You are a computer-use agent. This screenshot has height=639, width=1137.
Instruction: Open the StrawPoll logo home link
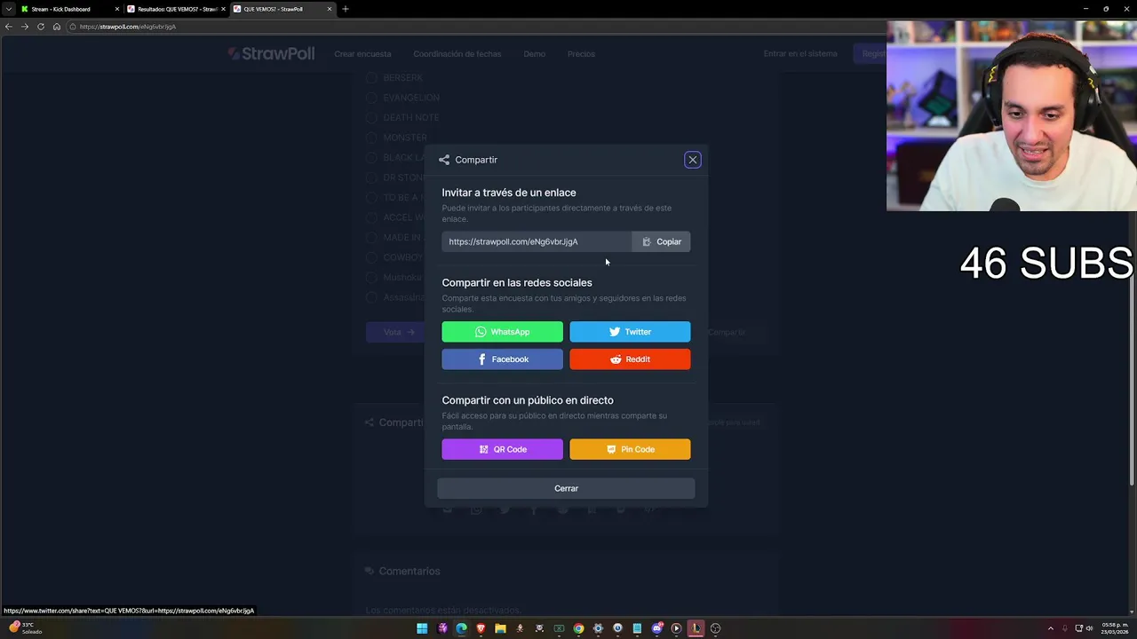pos(271,53)
